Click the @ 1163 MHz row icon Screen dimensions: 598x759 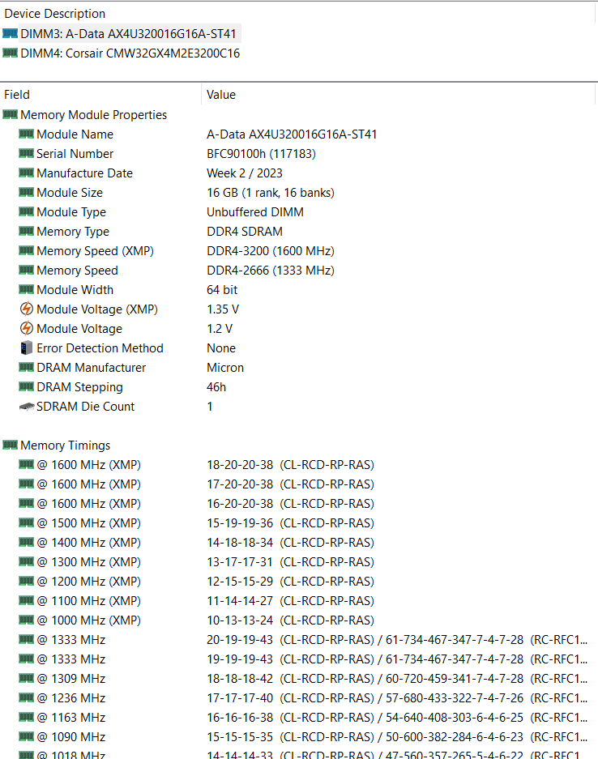click(x=26, y=717)
